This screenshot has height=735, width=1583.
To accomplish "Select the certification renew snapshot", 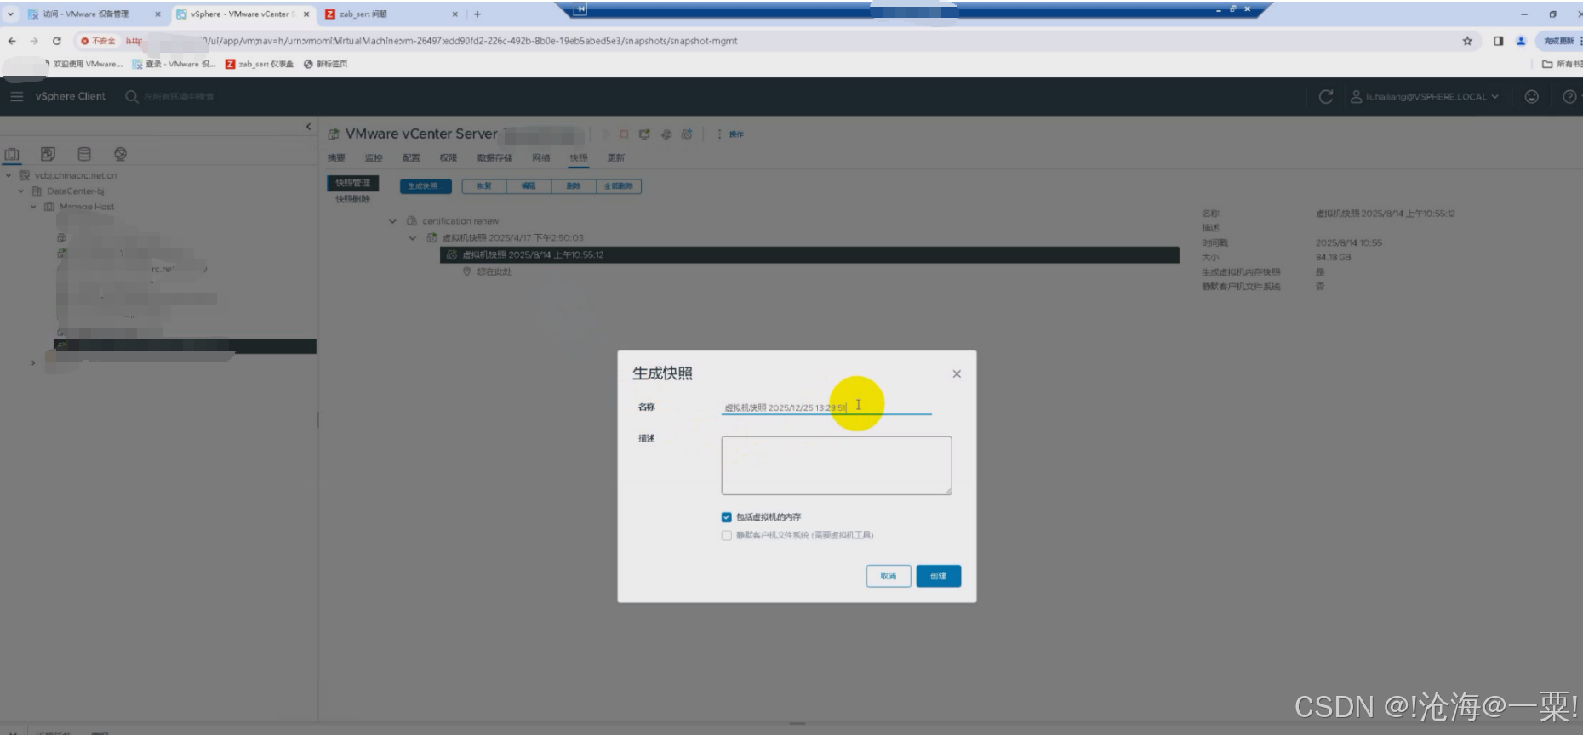I will tap(460, 221).
